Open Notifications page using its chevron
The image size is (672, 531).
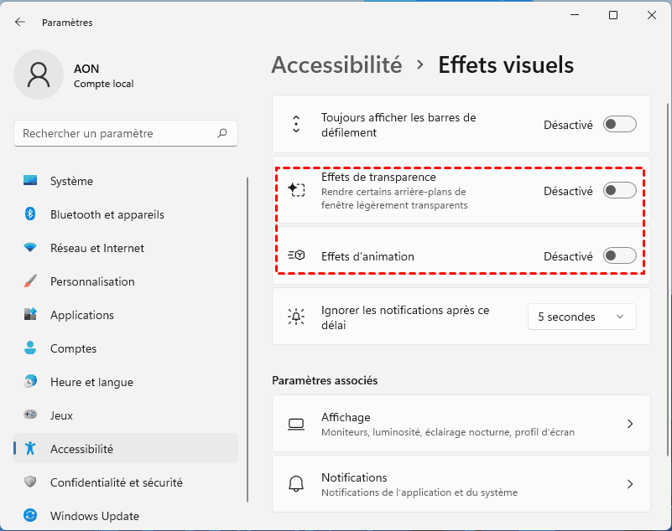click(630, 484)
